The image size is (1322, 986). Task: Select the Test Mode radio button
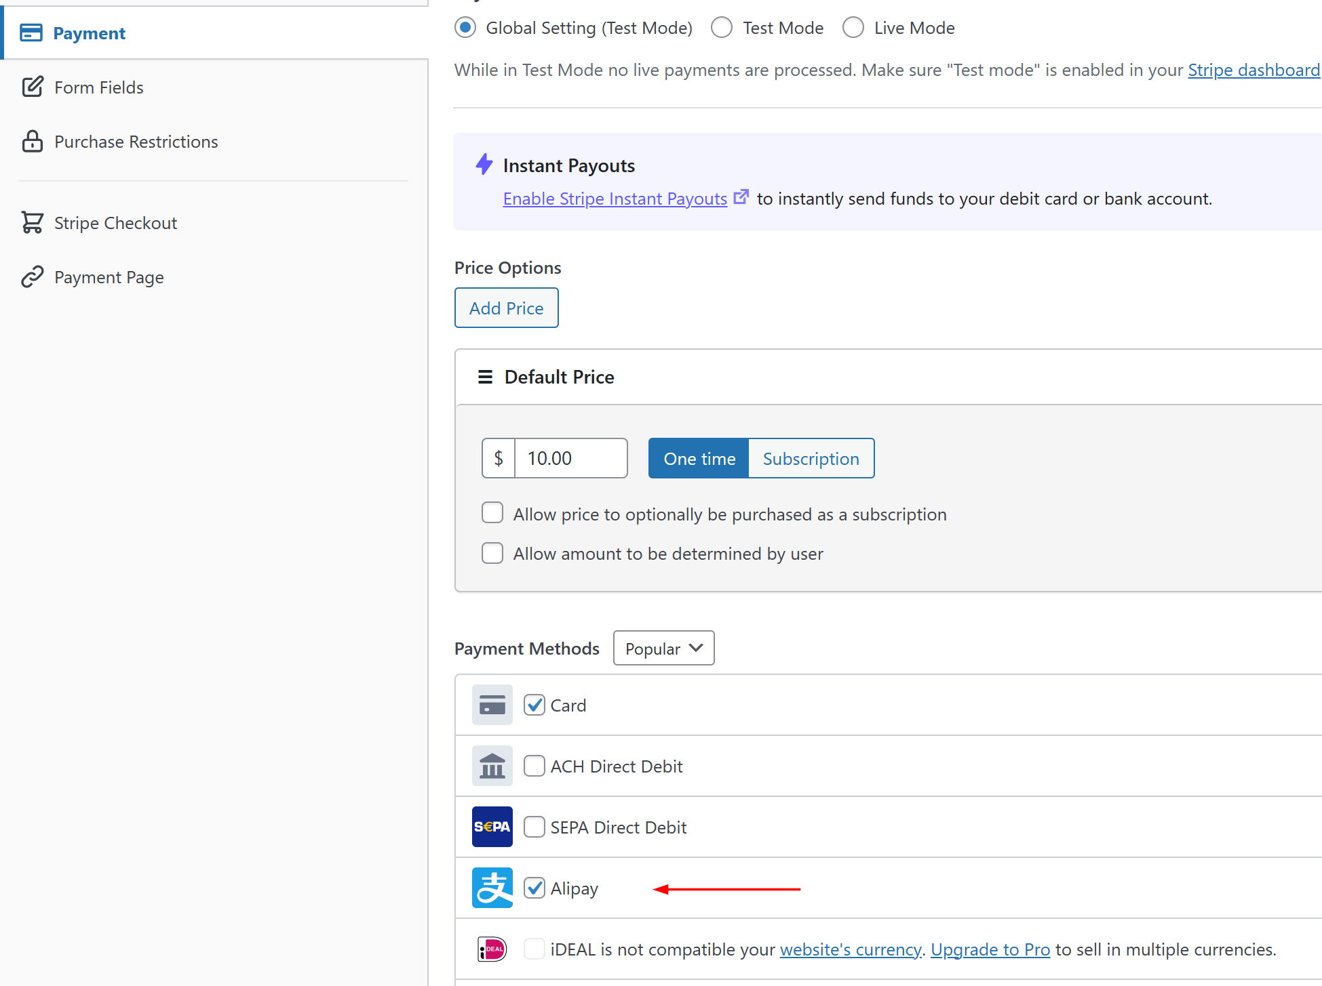[722, 28]
